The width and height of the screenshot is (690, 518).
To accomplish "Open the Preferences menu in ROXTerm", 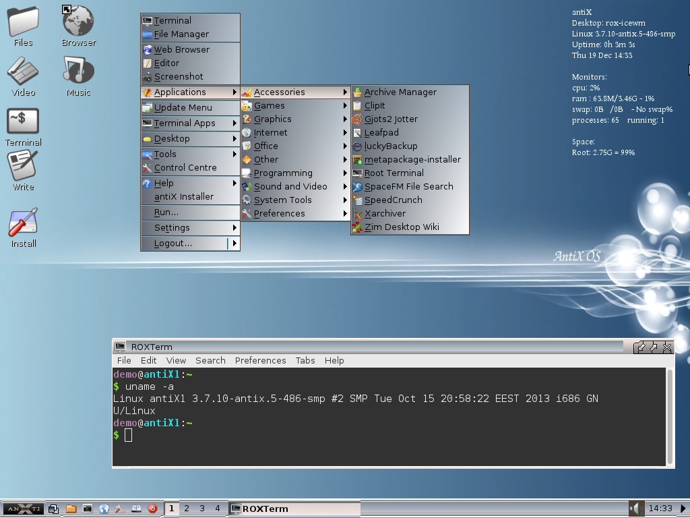I will (x=260, y=361).
